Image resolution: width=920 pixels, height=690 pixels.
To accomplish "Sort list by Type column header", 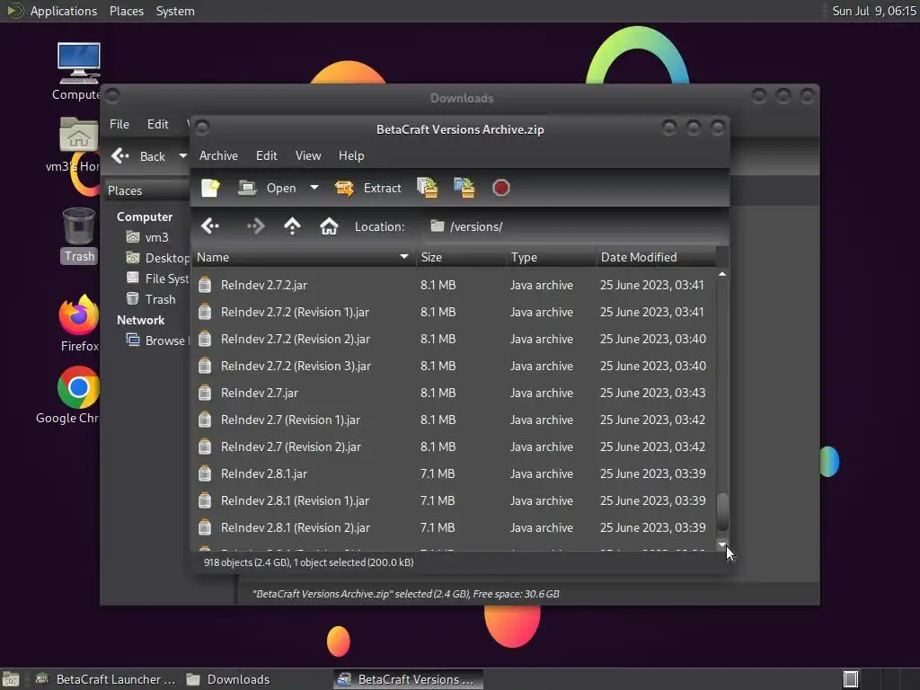I will click(x=551, y=257).
